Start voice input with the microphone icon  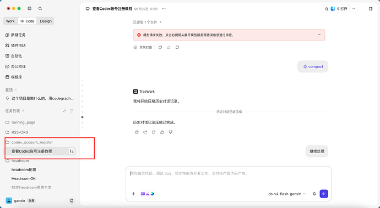tap(314, 194)
